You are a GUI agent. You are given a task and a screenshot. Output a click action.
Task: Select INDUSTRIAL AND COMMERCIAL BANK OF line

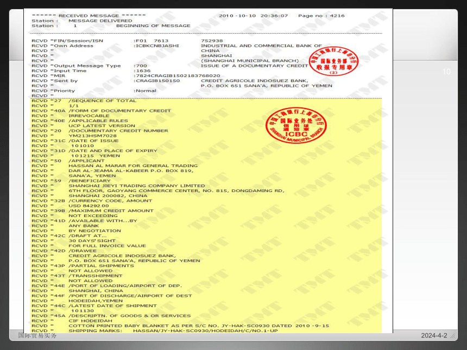(x=261, y=46)
